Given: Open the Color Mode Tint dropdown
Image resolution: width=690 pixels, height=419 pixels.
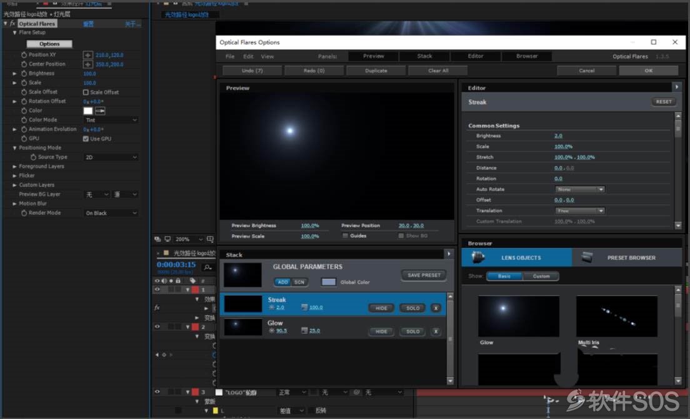Looking at the screenshot, I should click(111, 120).
